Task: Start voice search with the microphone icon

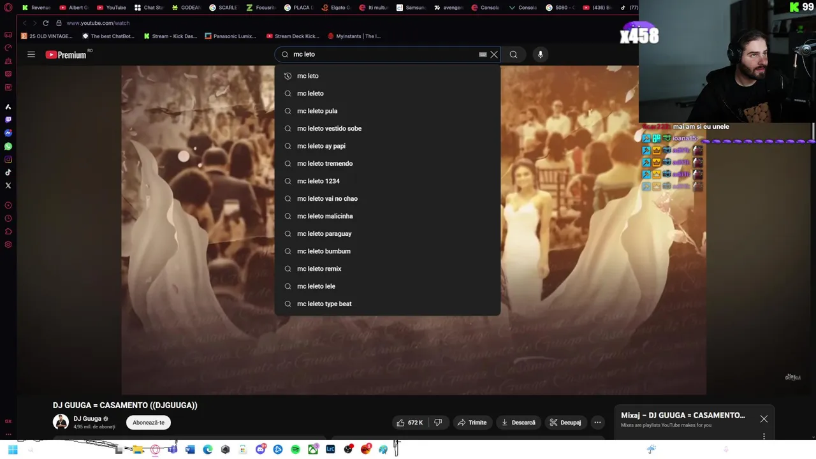Action: [x=540, y=55]
